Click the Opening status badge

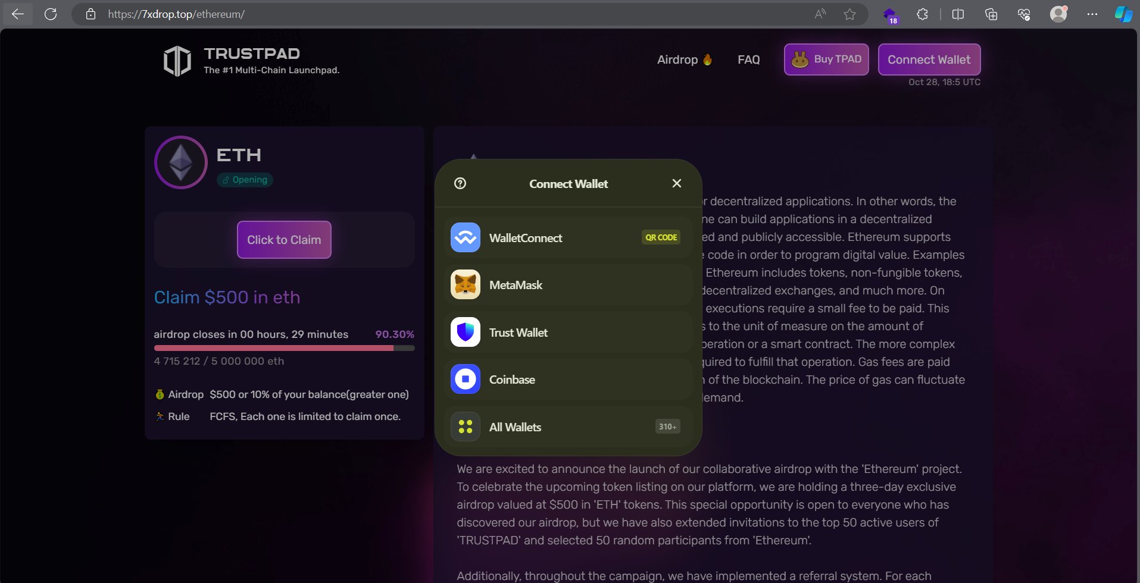click(245, 180)
